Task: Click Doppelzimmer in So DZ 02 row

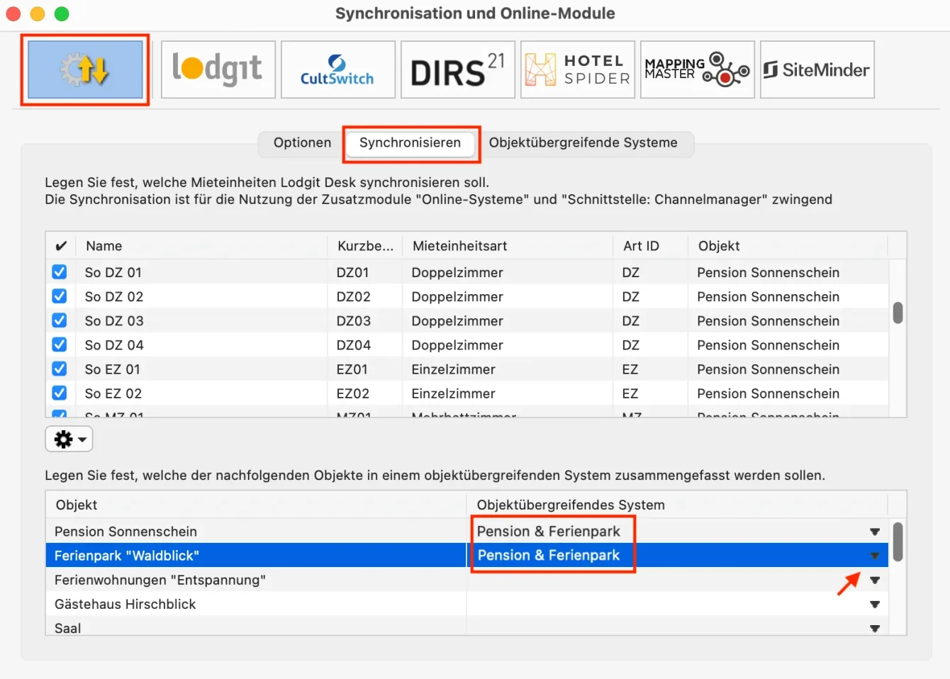Action: pos(457,296)
